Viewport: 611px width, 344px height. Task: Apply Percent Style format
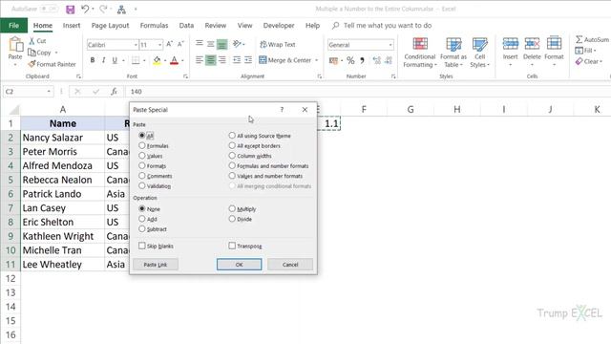point(350,60)
